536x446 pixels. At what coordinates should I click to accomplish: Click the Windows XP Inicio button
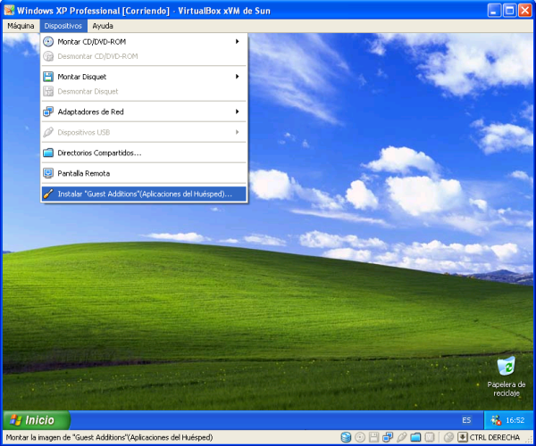click(x=32, y=420)
